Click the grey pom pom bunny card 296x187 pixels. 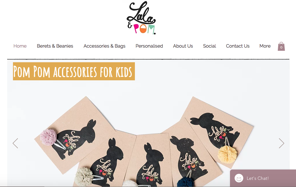coord(105,160)
